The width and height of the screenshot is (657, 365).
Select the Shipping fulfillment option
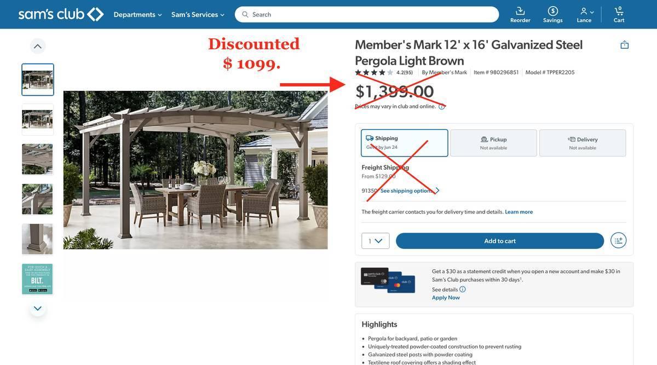click(x=405, y=143)
